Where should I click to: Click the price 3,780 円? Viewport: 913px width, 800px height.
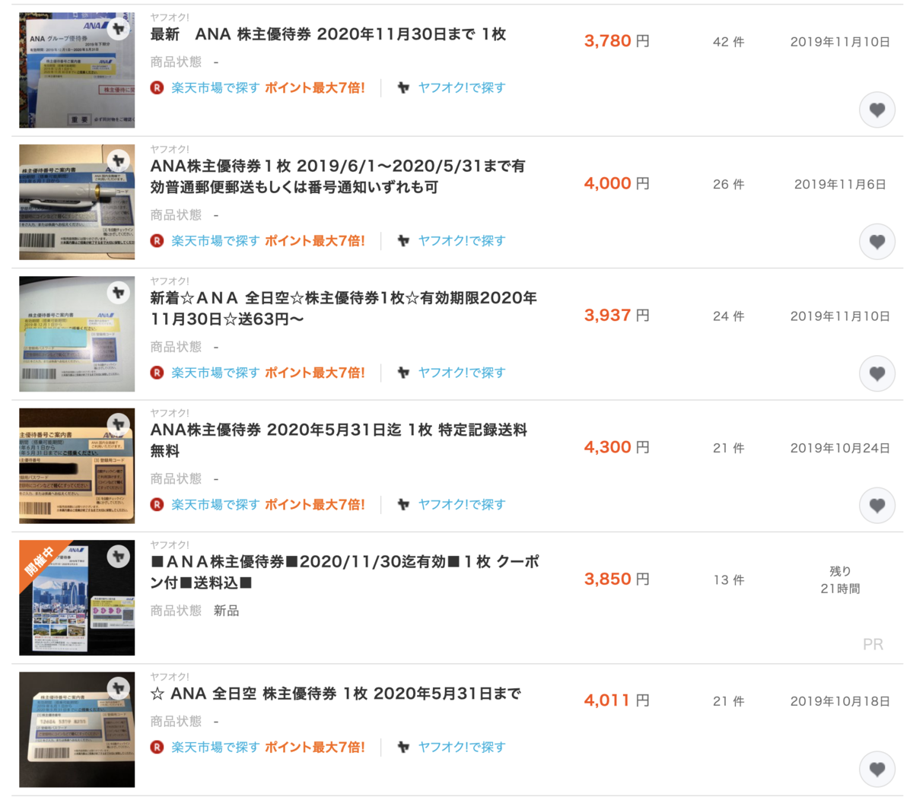point(616,41)
